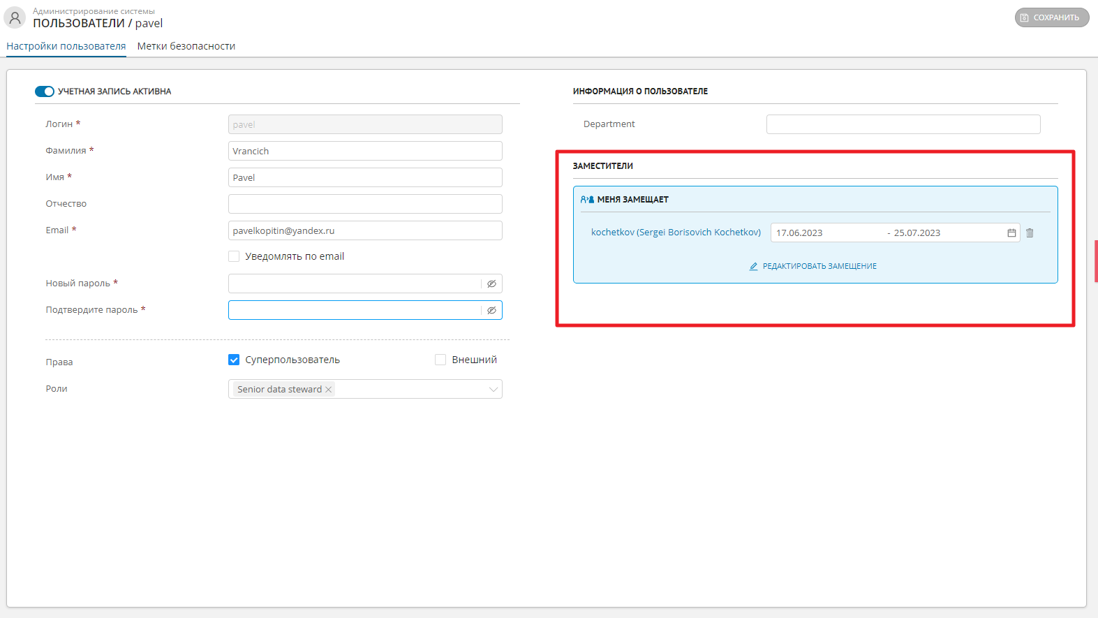
Task: Remove Senior data steward tag via X
Action: tap(328, 390)
